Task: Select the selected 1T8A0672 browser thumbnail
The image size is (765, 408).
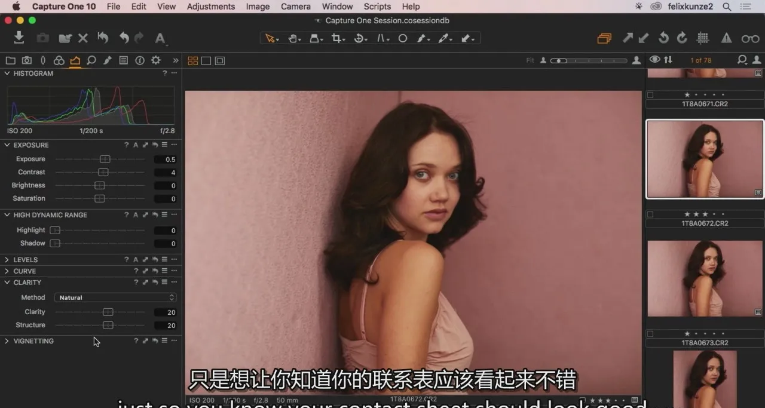Action: 705,159
